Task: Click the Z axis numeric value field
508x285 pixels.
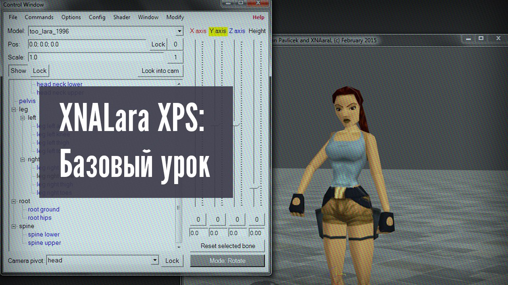Action: coord(237,233)
